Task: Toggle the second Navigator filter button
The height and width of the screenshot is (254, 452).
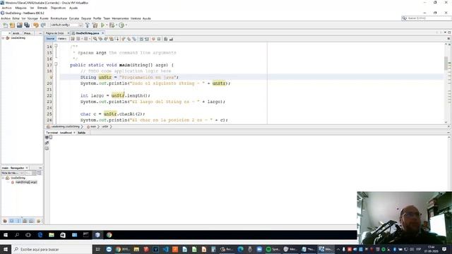Action: click(x=11, y=221)
